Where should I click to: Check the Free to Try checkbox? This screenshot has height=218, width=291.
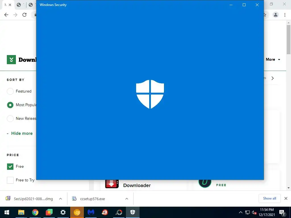click(10, 180)
